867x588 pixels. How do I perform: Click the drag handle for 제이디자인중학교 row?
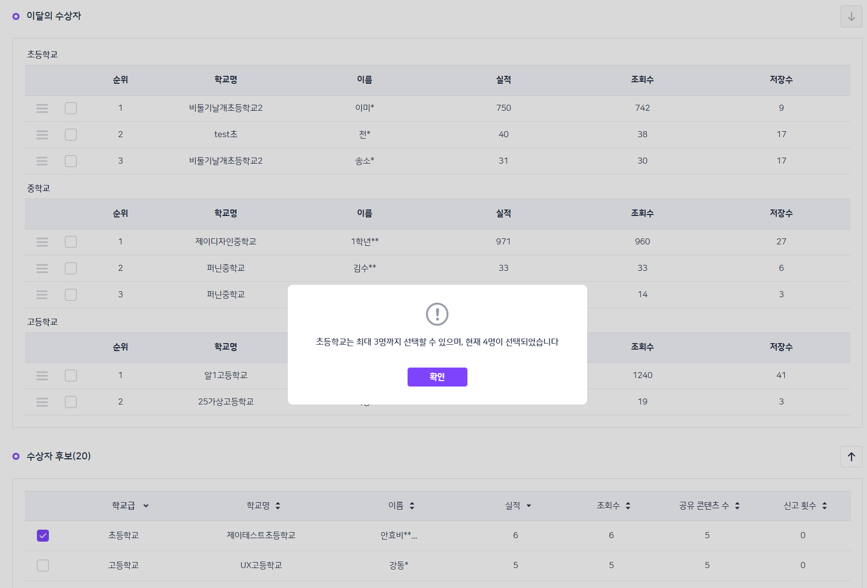point(42,242)
